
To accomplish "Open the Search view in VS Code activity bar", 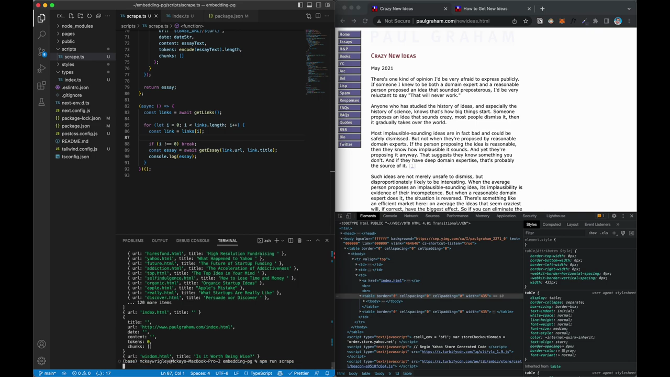I will coord(41,35).
